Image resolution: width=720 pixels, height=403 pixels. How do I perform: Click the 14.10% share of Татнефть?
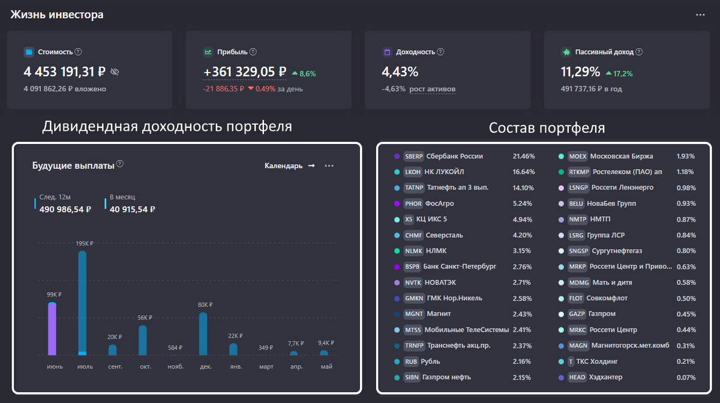pyautogui.click(x=524, y=187)
